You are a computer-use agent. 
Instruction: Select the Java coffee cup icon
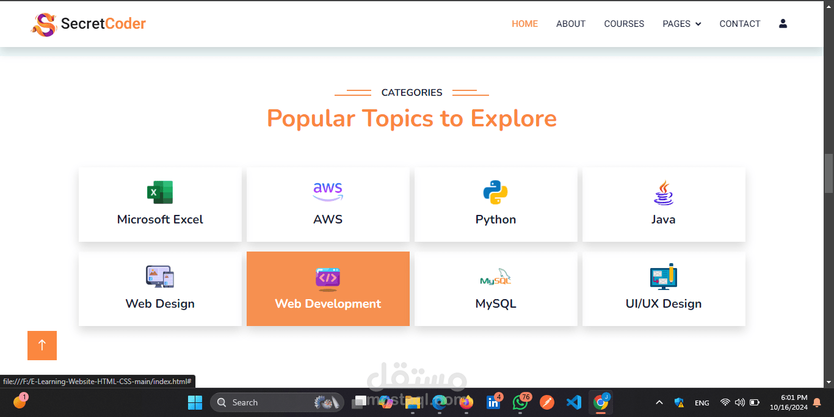tap(664, 192)
